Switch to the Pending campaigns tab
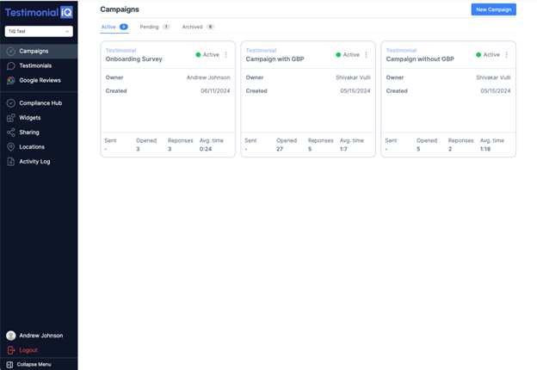Viewport: 537px width, 370px height. pyautogui.click(x=154, y=27)
